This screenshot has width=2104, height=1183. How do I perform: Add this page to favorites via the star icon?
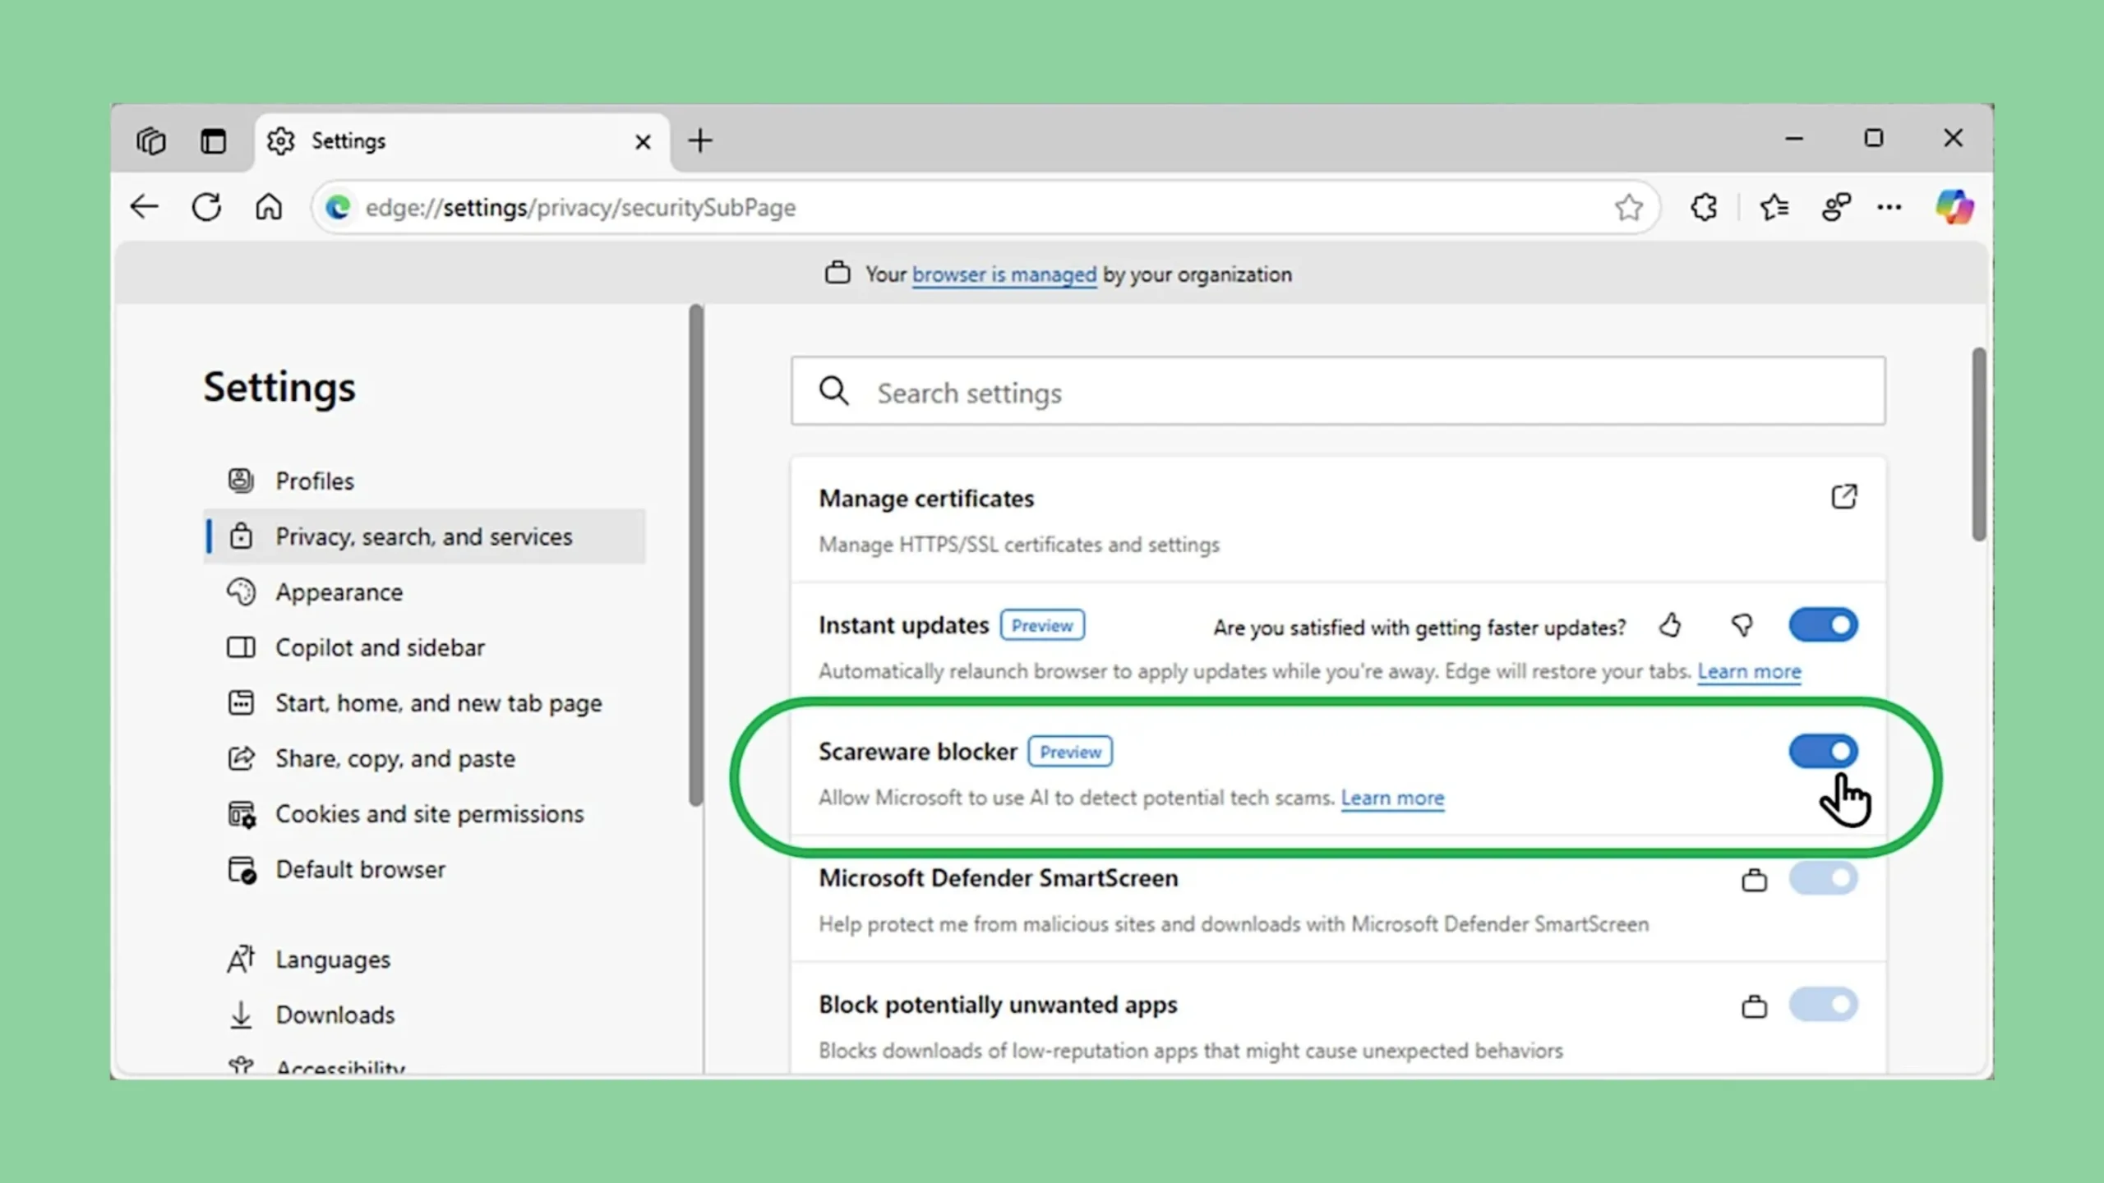[x=1628, y=207]
